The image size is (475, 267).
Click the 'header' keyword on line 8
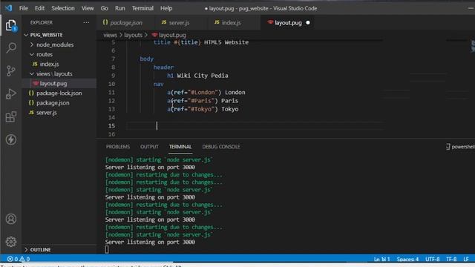tap(163, 67)
